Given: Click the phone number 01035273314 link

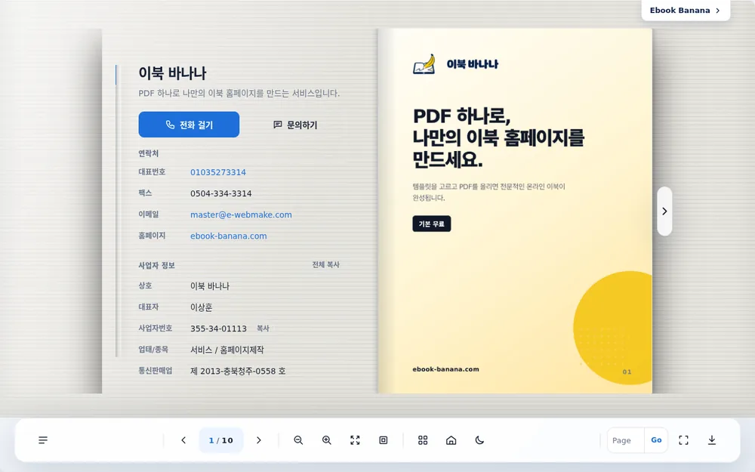Looking at the screenshot, I should tap(218, 172).
